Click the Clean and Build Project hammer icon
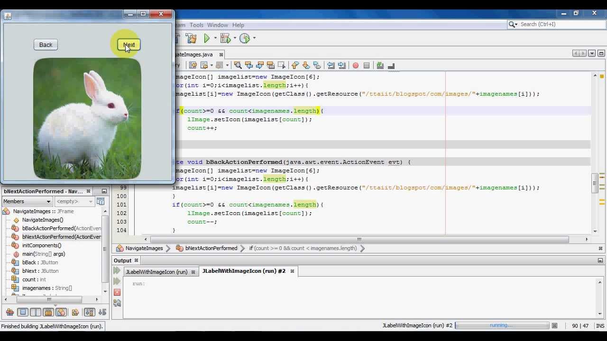Screen dimensions: 607x341 coord(191,38)
